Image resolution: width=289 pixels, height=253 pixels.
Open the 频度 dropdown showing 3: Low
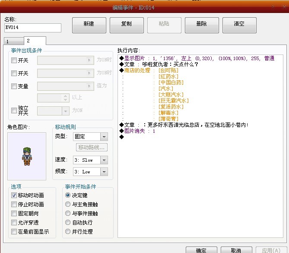[x=104, y=172]
